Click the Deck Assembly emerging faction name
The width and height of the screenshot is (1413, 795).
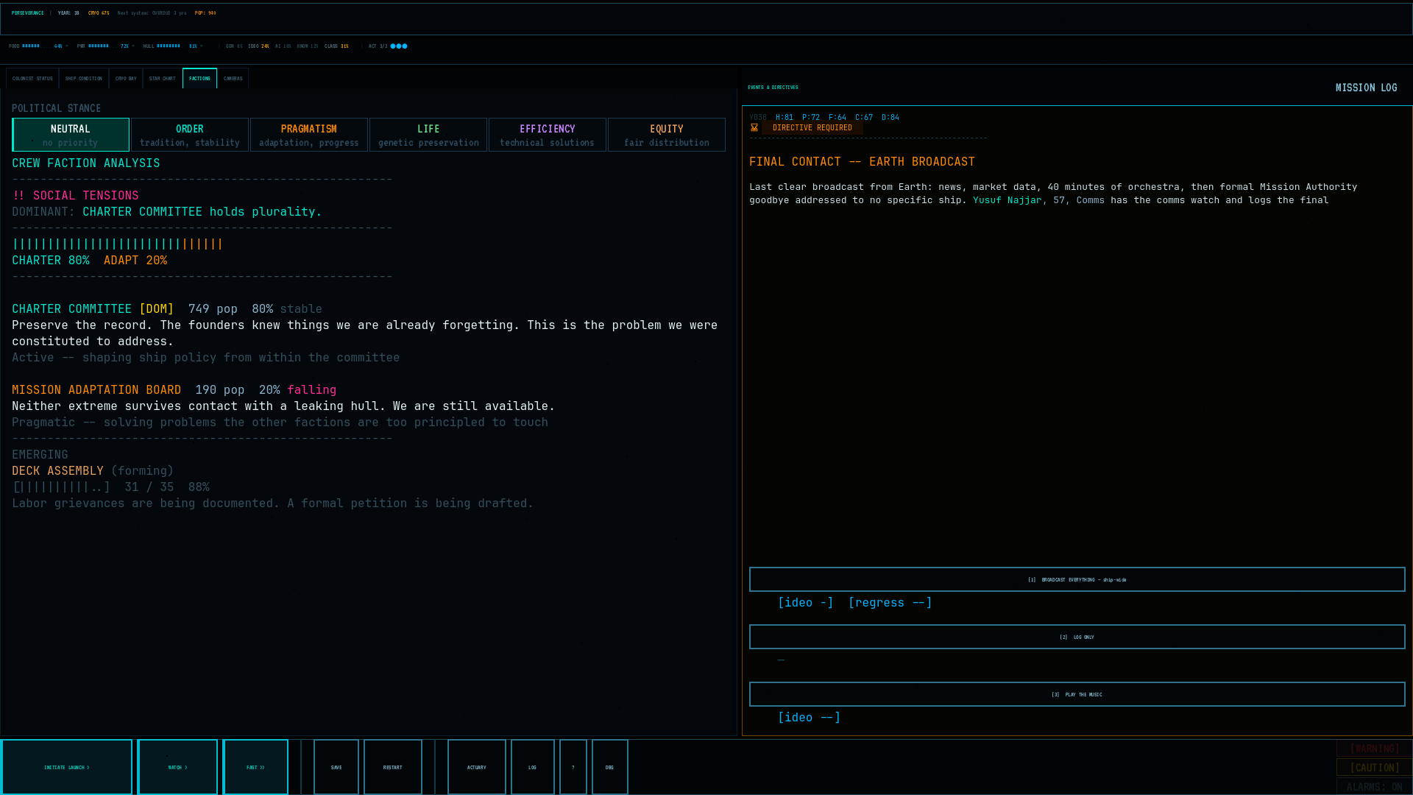pyautogui.click(x=57, y=471)
